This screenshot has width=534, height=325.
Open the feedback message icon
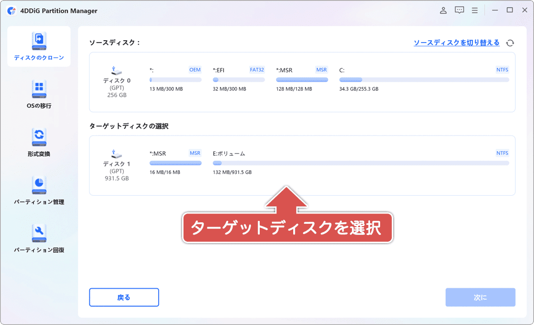459,10
